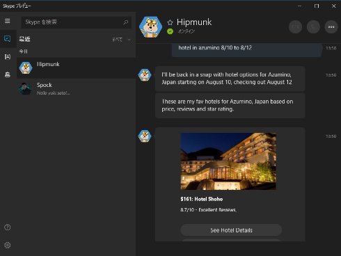Toggle the favorite star for Hipmunk
This screenshot has height=256, width=341.
[170, 22]
